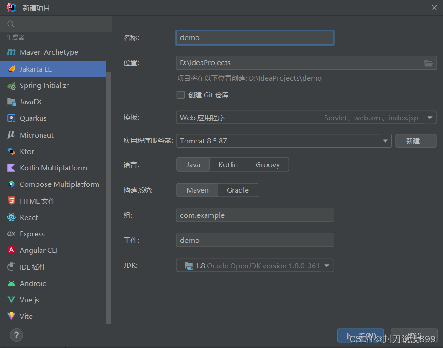443x348 pixels.
Task: Click the Maven Archetype icon
Action: 11,52
